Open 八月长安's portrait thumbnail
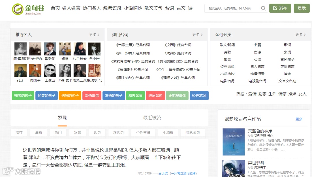312x177 pixels. pos(80,49)
